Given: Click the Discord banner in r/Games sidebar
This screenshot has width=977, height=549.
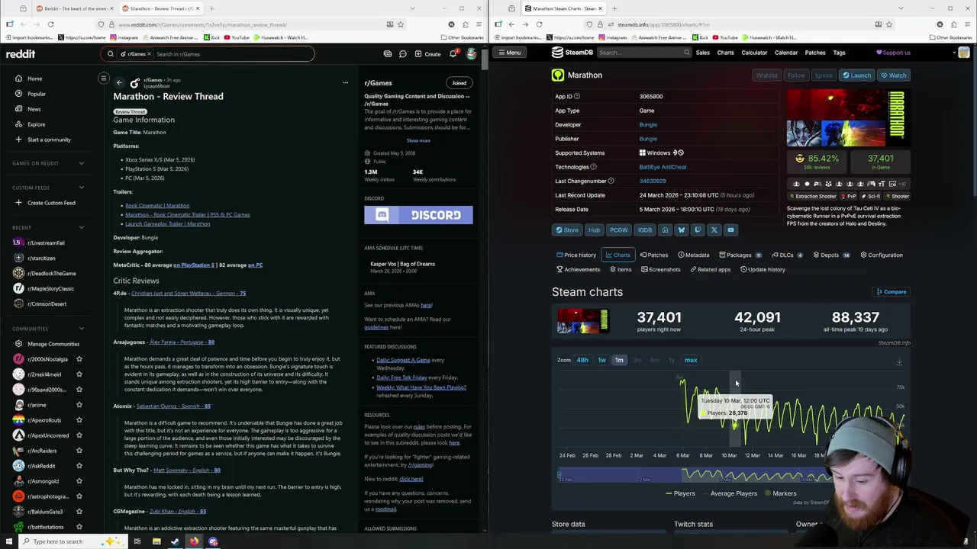Looking at the screenshot, I should coord(418,215).
